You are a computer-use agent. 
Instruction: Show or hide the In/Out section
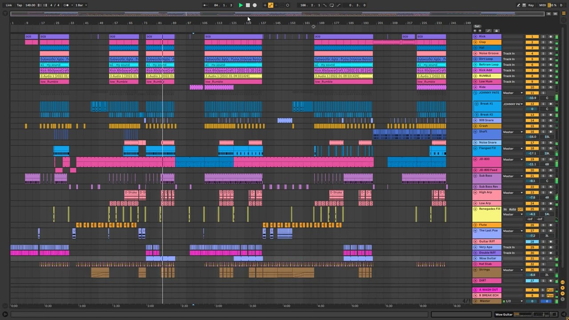pyautogui.click(x=562, y=282)
